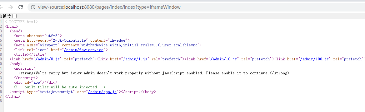The height and width of the screenshot is (112, 365).
Task: Click the </noscript> closing tag
Action: (26, 78)
